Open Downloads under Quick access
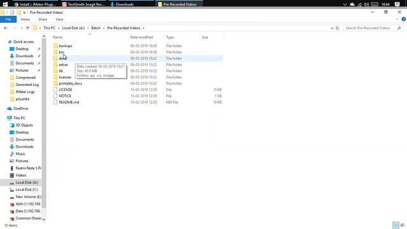The image size is (407, 229). point(24,56)
